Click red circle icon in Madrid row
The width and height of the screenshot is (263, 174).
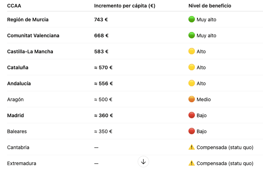[192, 115]
